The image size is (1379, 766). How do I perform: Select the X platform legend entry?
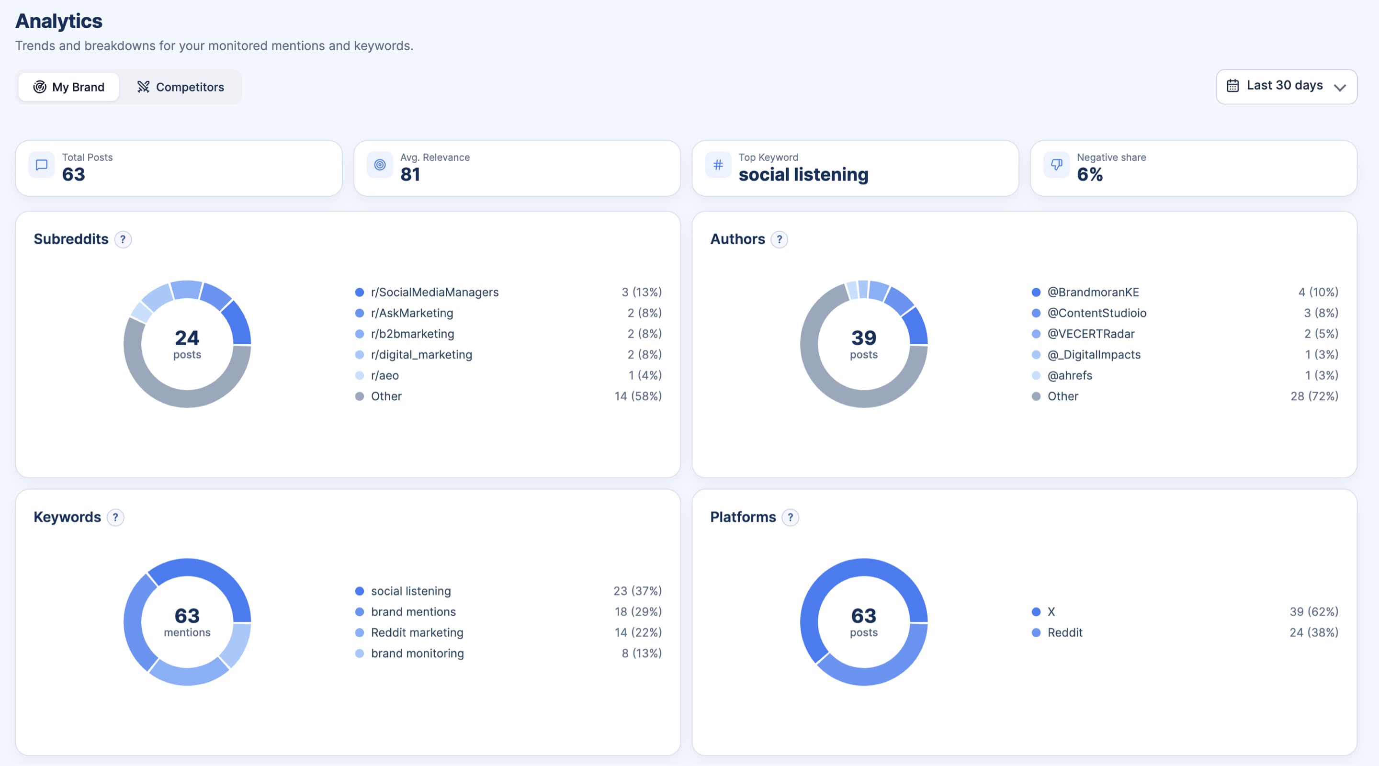(x=1185, y=612)
